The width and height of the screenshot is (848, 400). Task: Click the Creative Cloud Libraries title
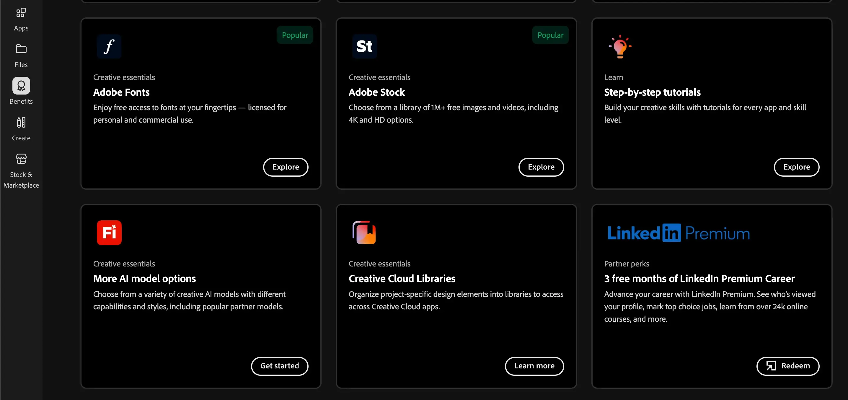point(402,279)
